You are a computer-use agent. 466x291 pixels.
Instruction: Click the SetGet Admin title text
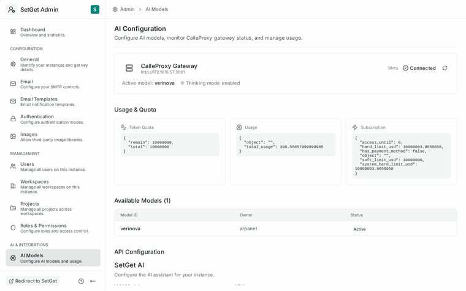[39, 10]
